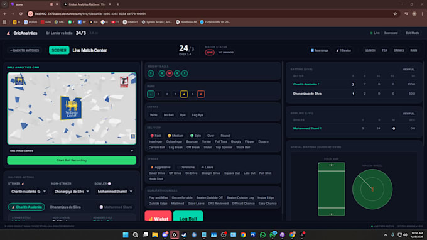Click Back to Matches
The height and width of the screenshot is (240, 427).
click(x=24, y=50)
